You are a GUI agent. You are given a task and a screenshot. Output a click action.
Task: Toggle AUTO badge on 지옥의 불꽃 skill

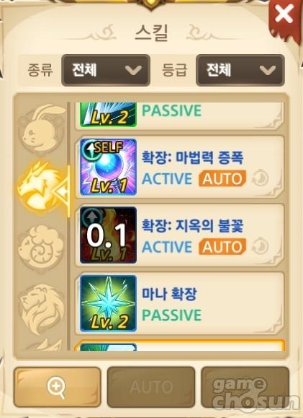pyautogui.click(x=222, y=247)
